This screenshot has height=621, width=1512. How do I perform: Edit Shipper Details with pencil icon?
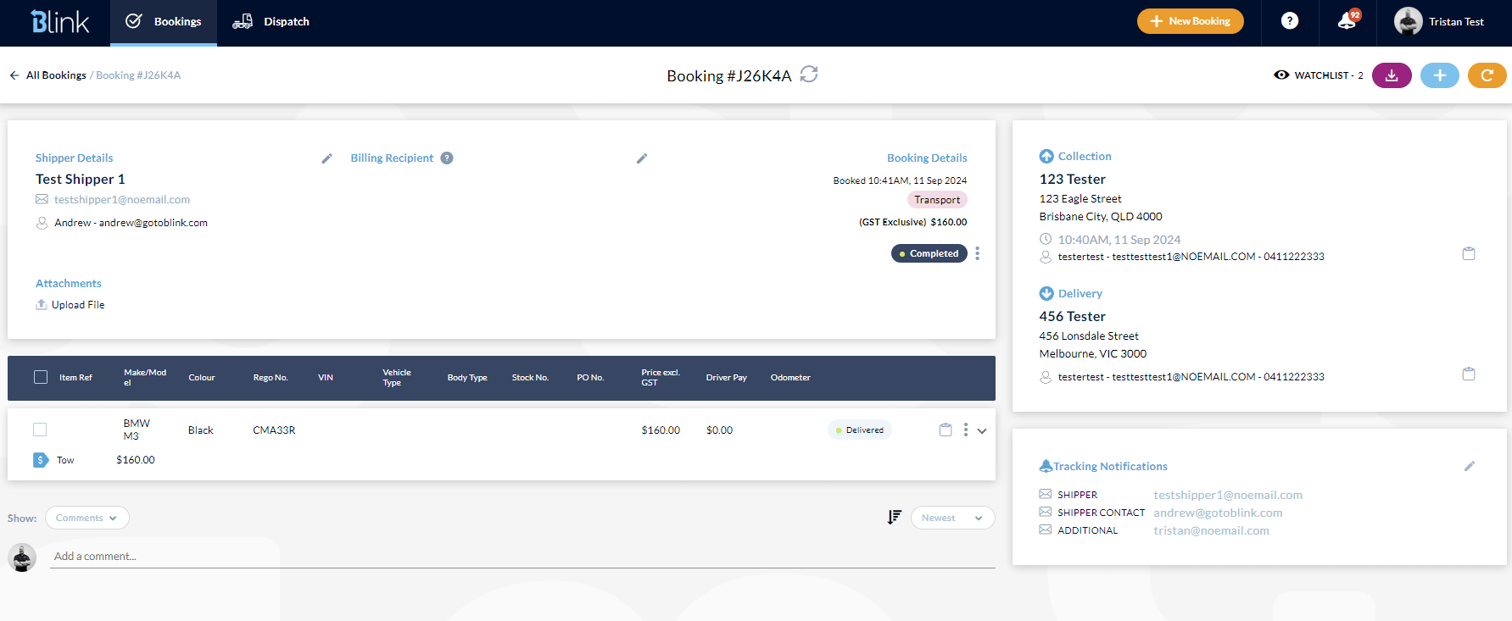click(x=326, y=158)
